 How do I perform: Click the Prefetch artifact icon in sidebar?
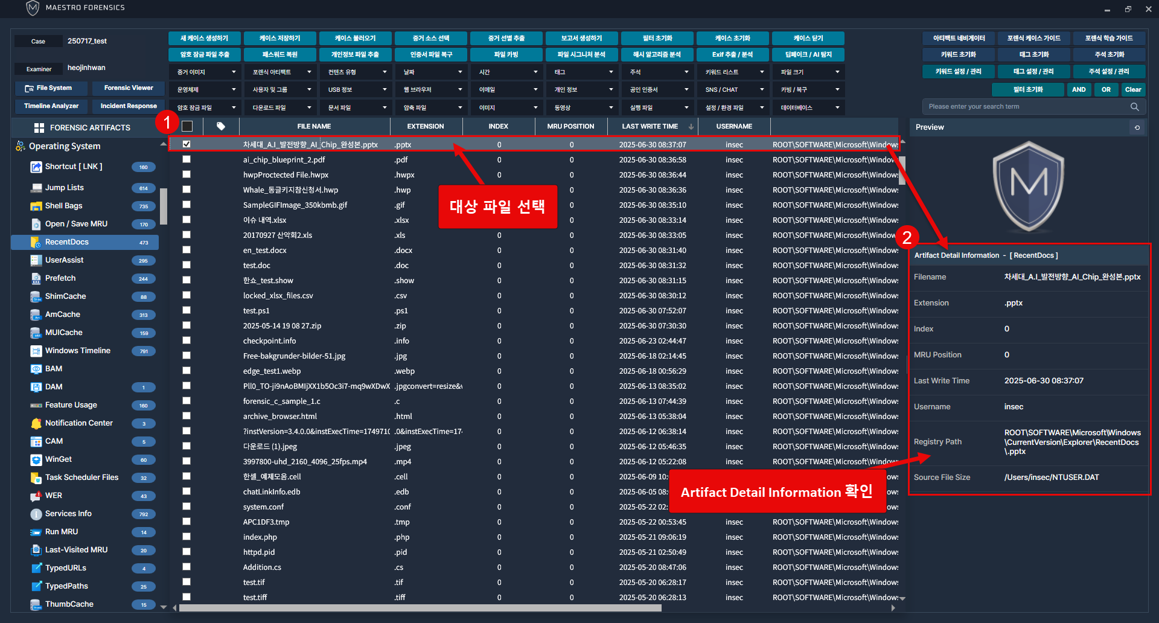click(x=36, y=278)
